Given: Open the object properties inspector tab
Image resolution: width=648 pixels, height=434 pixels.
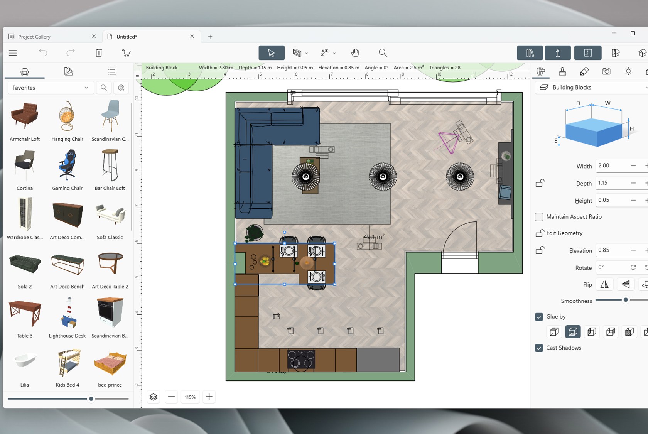Looking at the screenshot, I should pos(541,71).
